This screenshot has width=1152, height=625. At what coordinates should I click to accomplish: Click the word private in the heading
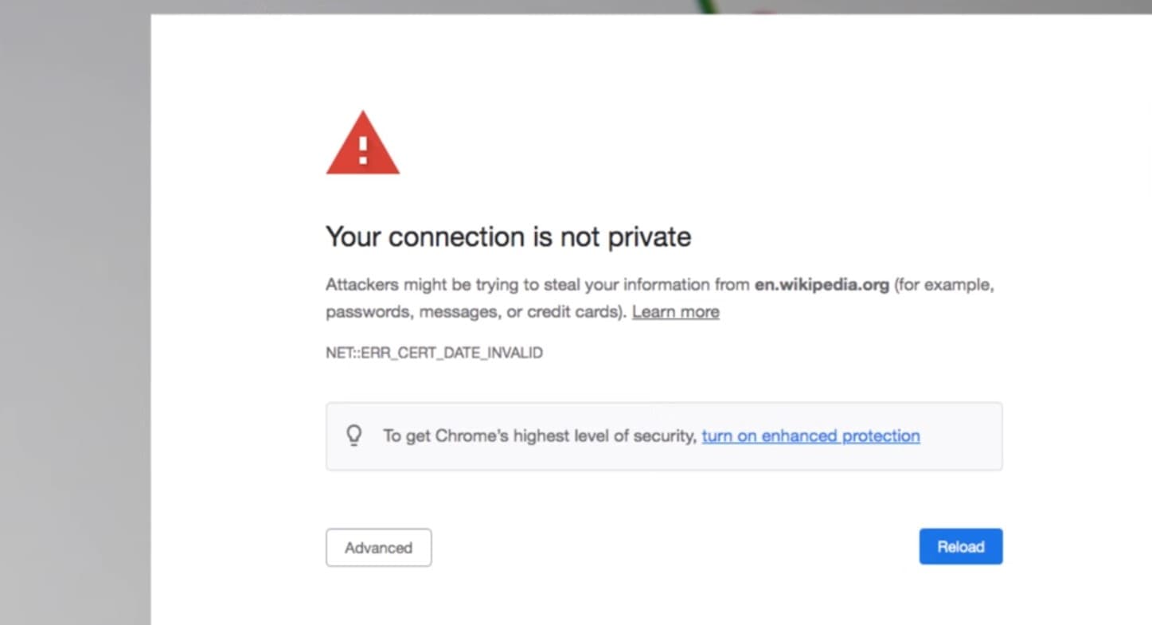pyautogui.click(x=650, y=236)
